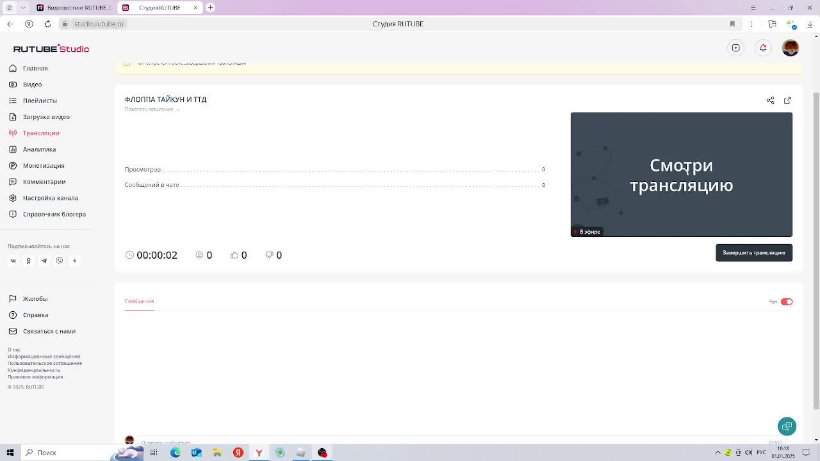This screenshot has height=461, width=820.
Task: Open File Explorer from taskbar
Action: coord(217,453)
